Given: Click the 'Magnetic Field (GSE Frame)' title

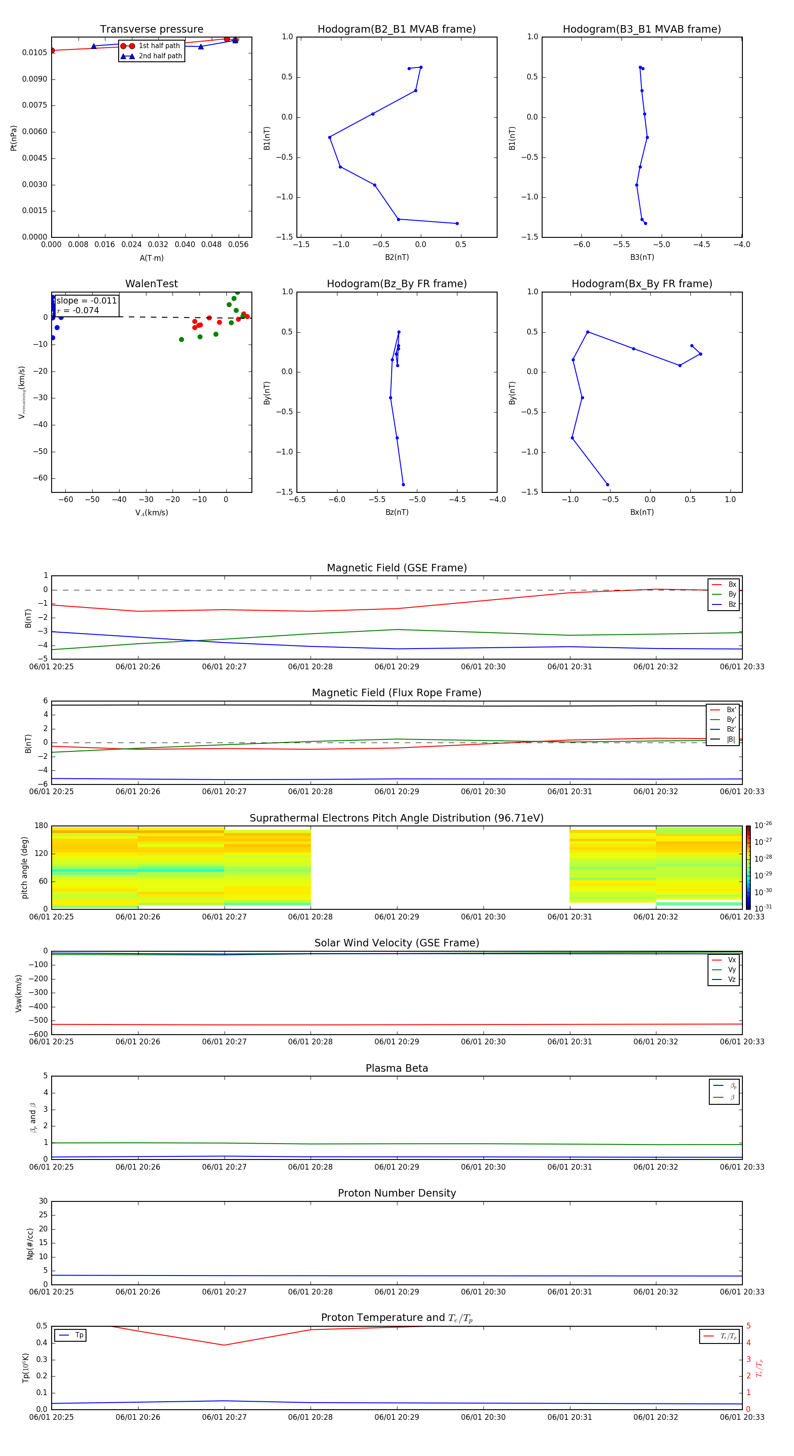Looking at the screenshot, I should 397,568.
